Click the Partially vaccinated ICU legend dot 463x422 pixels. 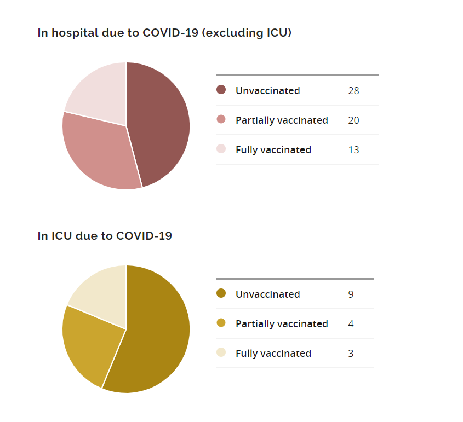coord(221,323)
